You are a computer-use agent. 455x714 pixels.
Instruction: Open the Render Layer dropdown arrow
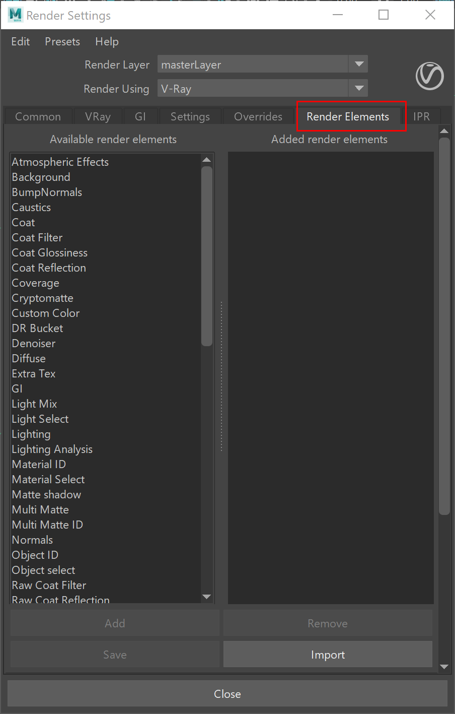click(x=359, y=64)
